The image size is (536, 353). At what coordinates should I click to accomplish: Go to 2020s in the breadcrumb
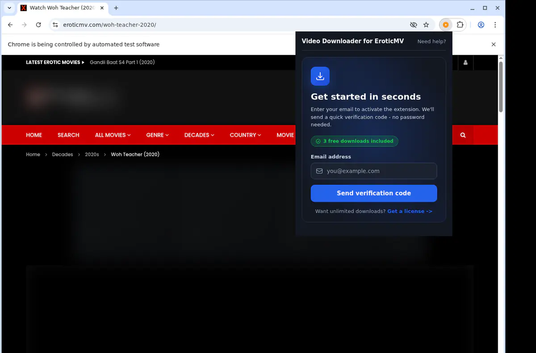click(x=92, y=154)
